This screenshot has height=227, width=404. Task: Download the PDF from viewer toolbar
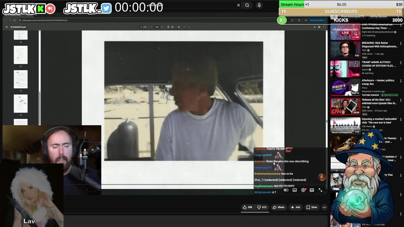pyautogui.click(x=314, y=27)
